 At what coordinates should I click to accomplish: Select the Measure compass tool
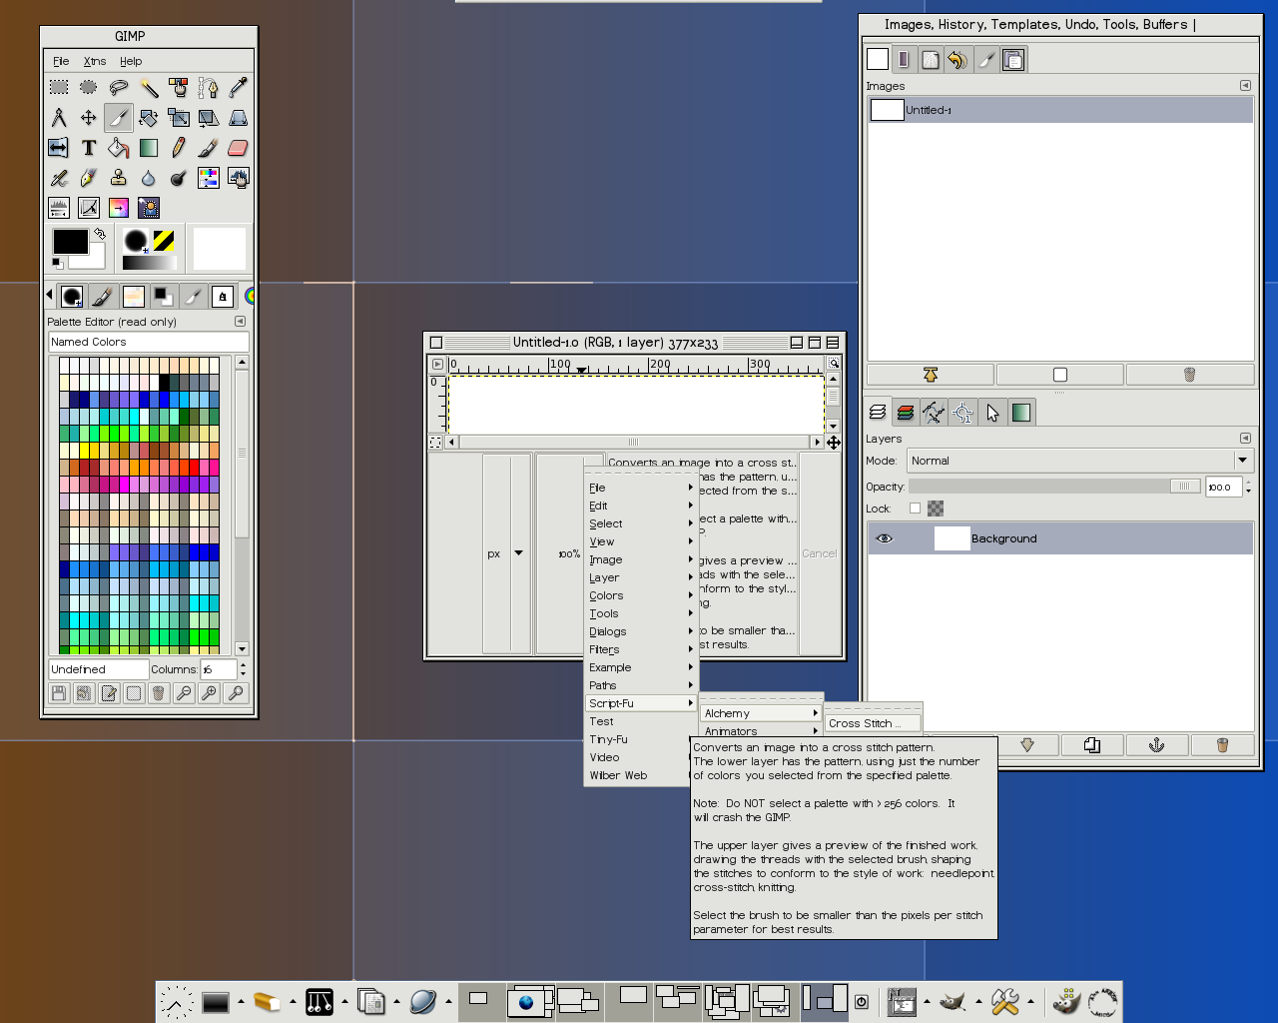(x=59, y=118)
